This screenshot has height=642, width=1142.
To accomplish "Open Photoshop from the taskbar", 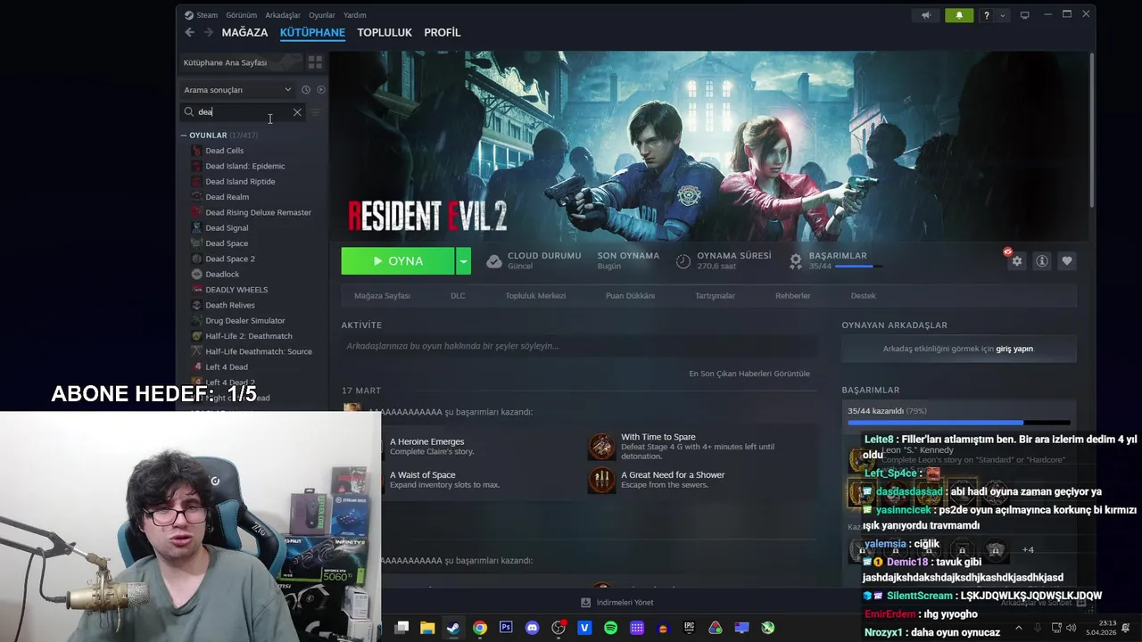I will [506, 628].
